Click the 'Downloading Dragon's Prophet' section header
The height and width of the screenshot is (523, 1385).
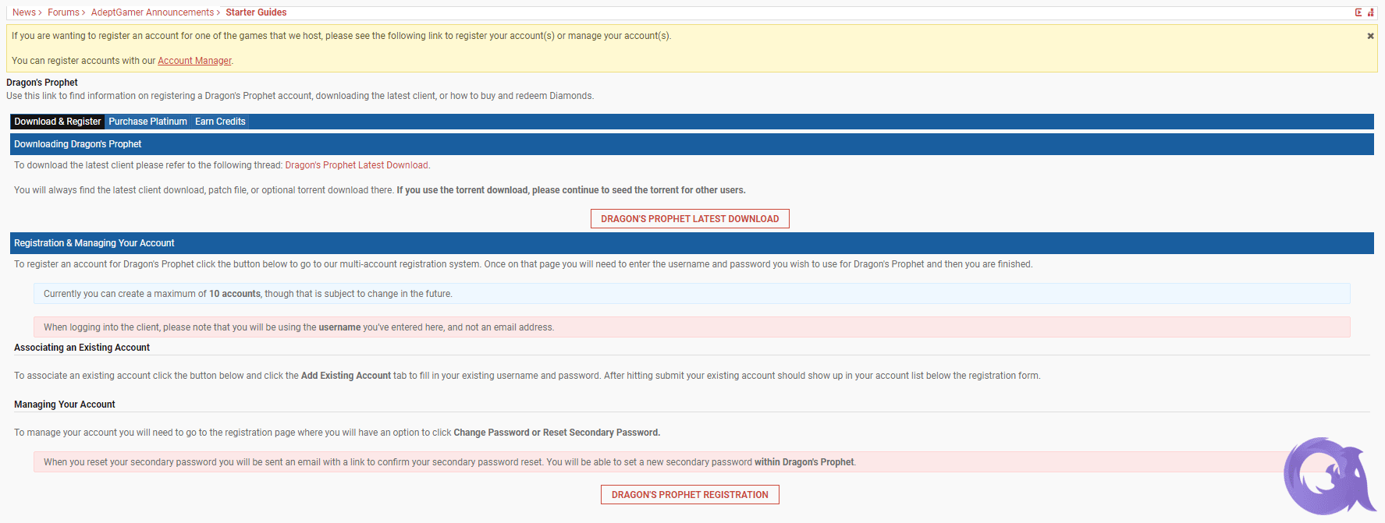pos(691,144)
